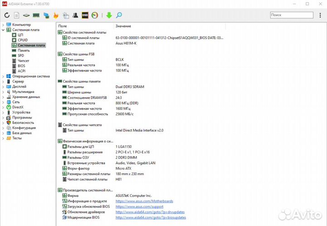
Task: Select the Dual DDR3 SDRAM value
Action: (x=130, y=87)
